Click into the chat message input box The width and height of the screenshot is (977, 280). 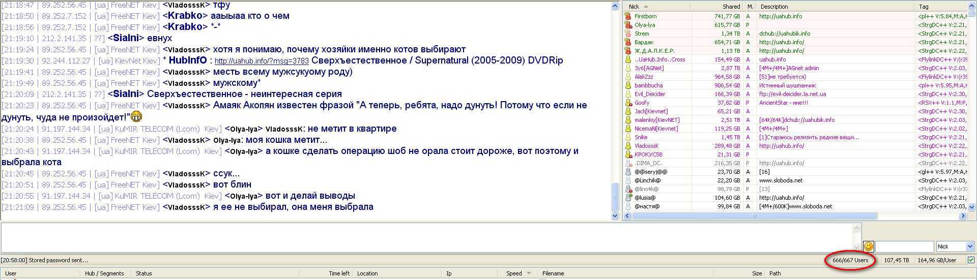point(427,237)
